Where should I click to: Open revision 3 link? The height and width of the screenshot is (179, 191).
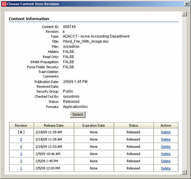point(21,154)
